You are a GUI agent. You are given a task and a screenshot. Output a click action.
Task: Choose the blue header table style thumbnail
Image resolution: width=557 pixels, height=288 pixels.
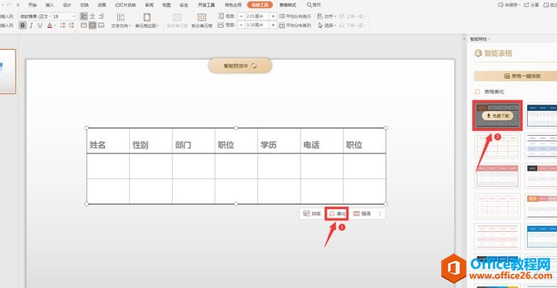click(x=541, y=236)
